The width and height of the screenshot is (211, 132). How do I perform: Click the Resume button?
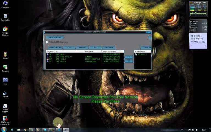tap(82, 47)
